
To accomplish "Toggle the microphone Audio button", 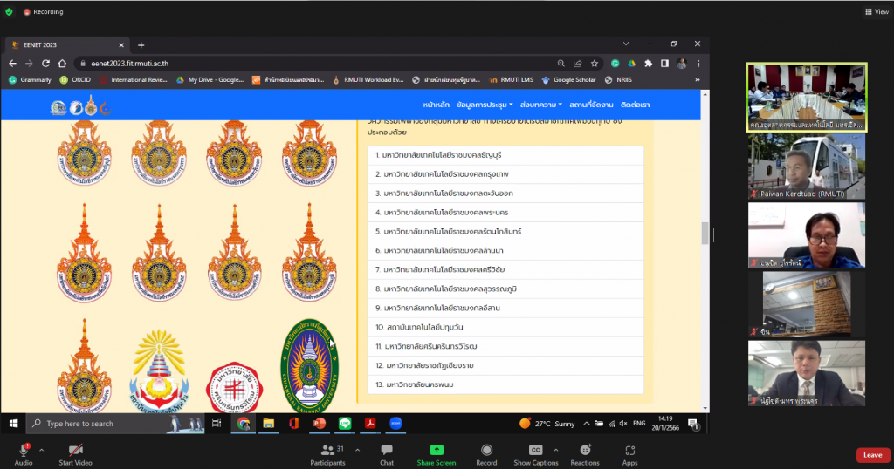I will pyautogui.click(x=24, y=450).
